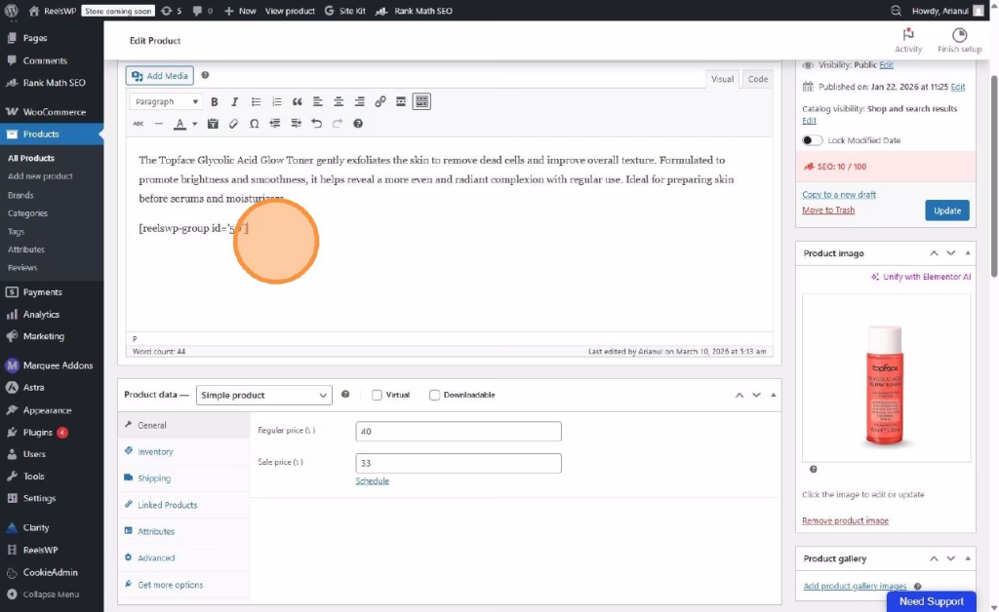Click the insert/edit link icon
Screen dimensions: 999x612
coord(380,101)
